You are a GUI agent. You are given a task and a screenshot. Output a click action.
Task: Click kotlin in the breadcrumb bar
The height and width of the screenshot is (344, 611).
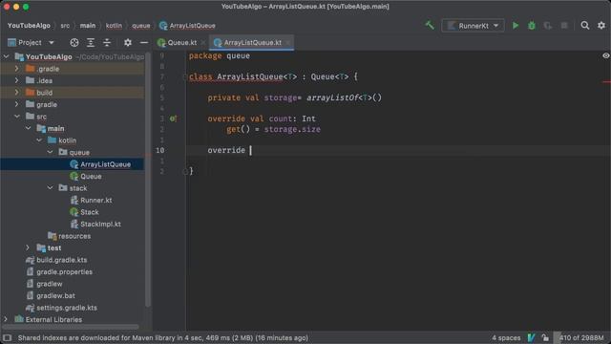tap(114, 26)
